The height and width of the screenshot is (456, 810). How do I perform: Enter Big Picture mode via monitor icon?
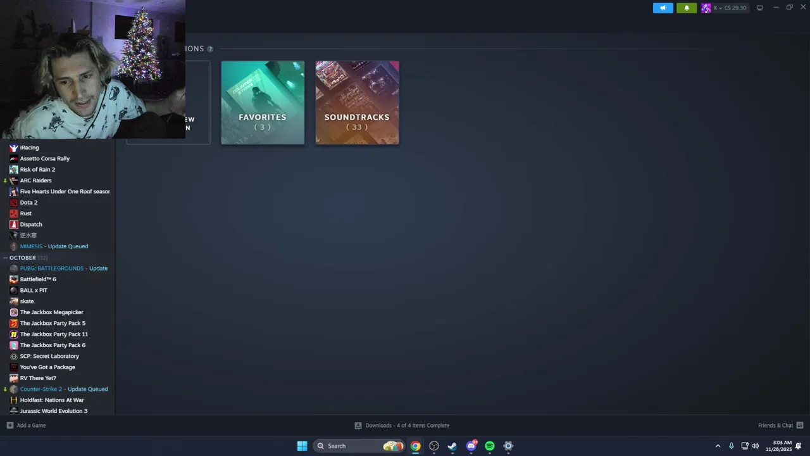759,8
